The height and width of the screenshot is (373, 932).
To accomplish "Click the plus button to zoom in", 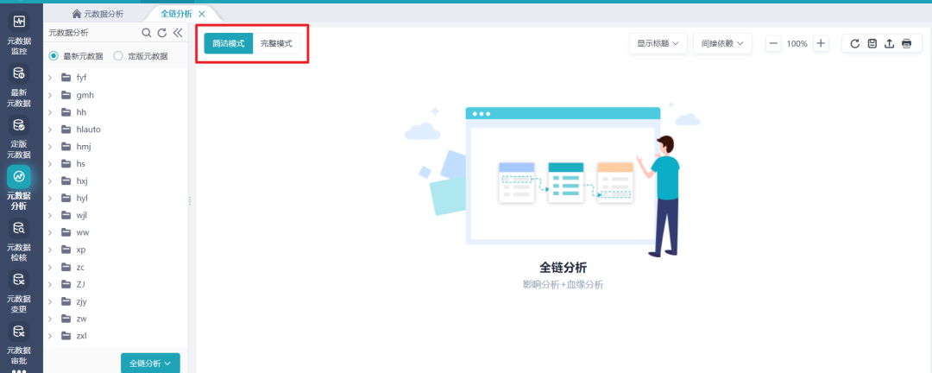I will 821,43.
